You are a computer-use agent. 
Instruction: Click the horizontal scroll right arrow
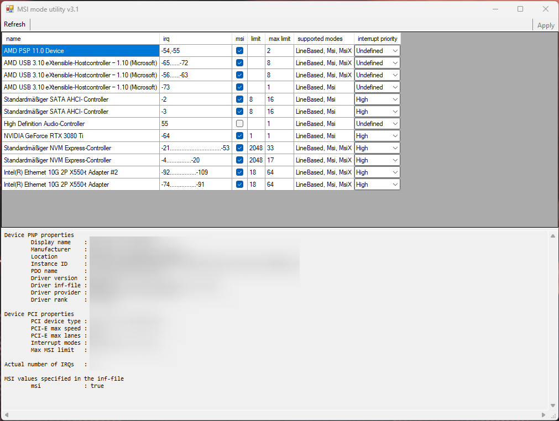(544, 414)
